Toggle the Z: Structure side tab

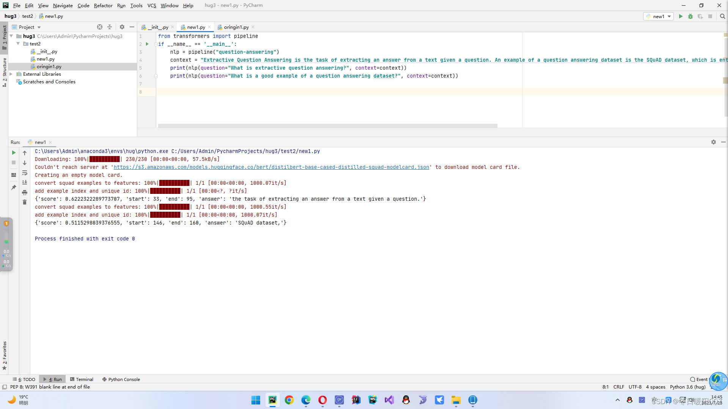click(5, 72)
